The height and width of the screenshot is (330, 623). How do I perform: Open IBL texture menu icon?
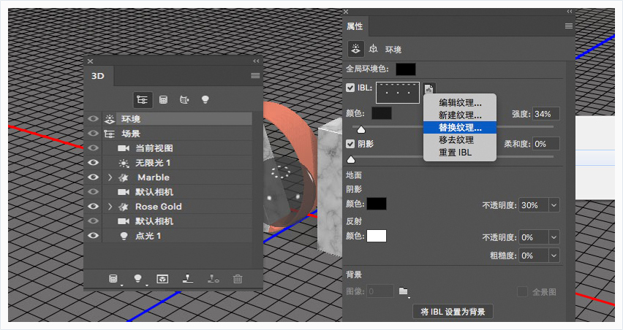coord(428,88)
